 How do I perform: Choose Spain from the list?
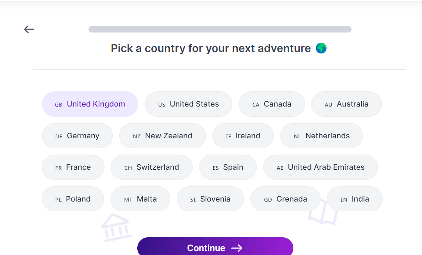pyautogui.click(x=228, y=167)
